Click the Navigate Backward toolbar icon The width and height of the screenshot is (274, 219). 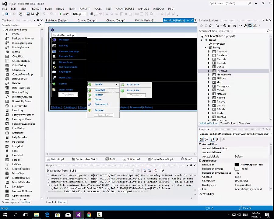pos(7,14)
